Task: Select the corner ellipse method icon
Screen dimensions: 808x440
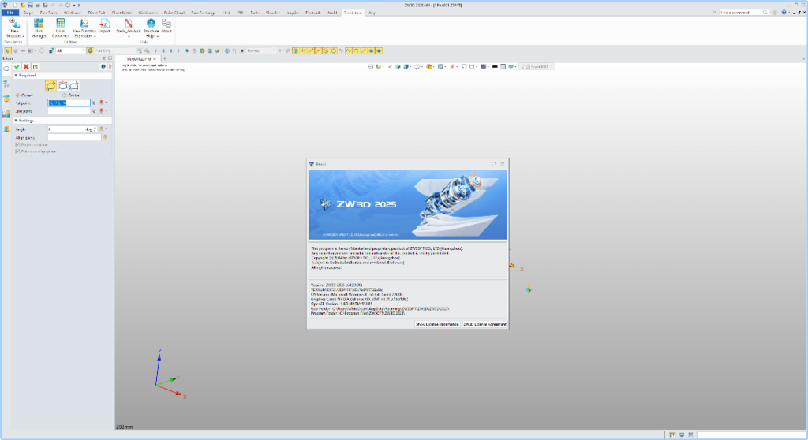Action: 50,85
